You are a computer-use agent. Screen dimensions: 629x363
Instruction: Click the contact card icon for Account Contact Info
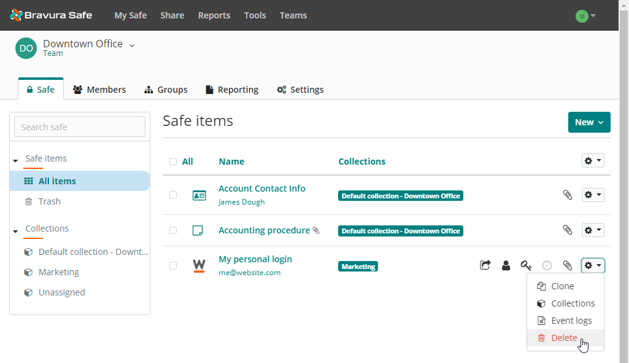click(199, 195)
